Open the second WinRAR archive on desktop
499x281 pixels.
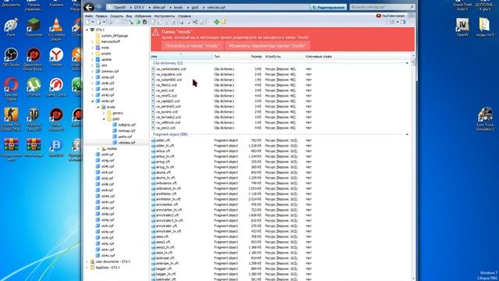pyautogui.click(x=34, y=148)
